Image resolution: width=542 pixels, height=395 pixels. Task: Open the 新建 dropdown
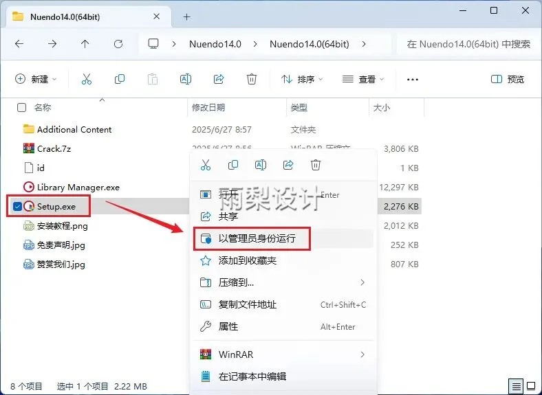click(x=36, y=80)
